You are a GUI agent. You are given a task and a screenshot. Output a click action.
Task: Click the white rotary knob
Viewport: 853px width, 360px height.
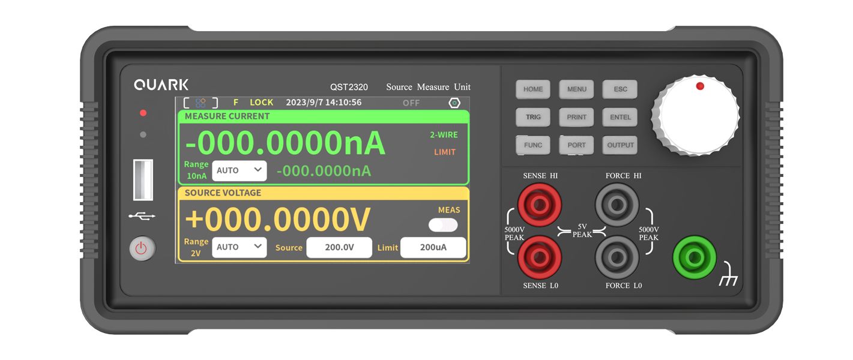coord(695,115)
